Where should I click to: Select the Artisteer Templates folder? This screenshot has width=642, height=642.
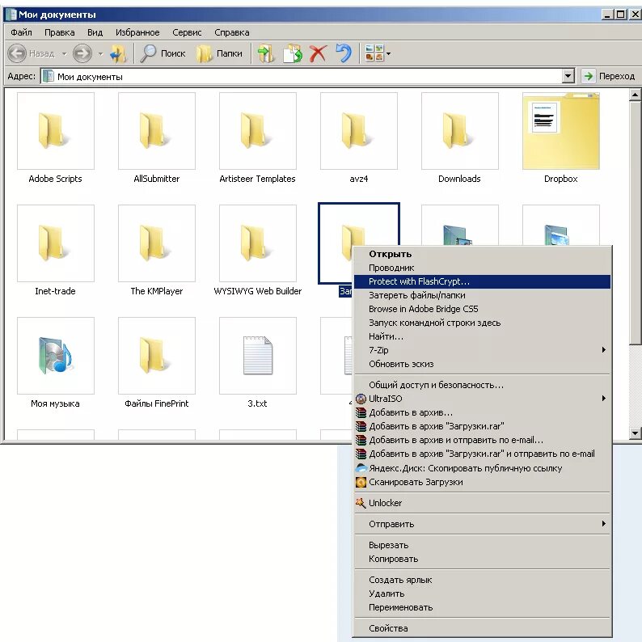click(258, 131)
